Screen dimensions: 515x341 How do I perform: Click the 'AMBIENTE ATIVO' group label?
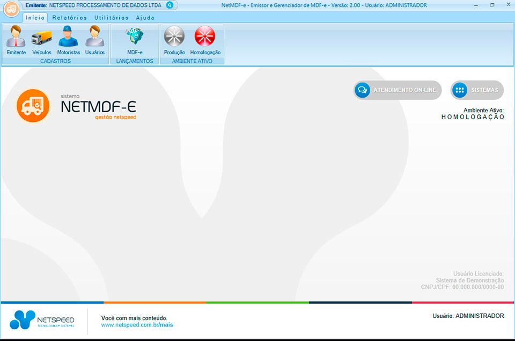point(192,61)
